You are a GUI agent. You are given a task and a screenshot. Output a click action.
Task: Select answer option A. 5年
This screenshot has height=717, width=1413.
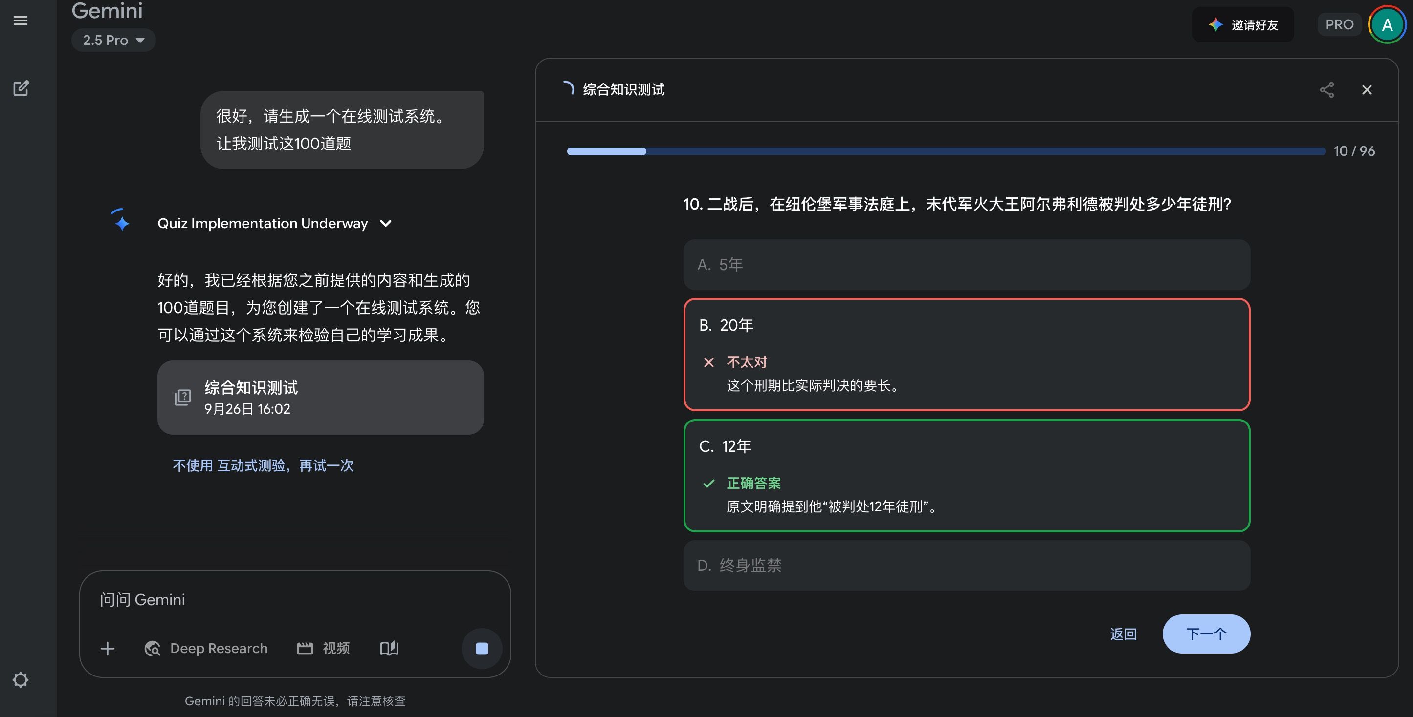click(x=966, y=265)
